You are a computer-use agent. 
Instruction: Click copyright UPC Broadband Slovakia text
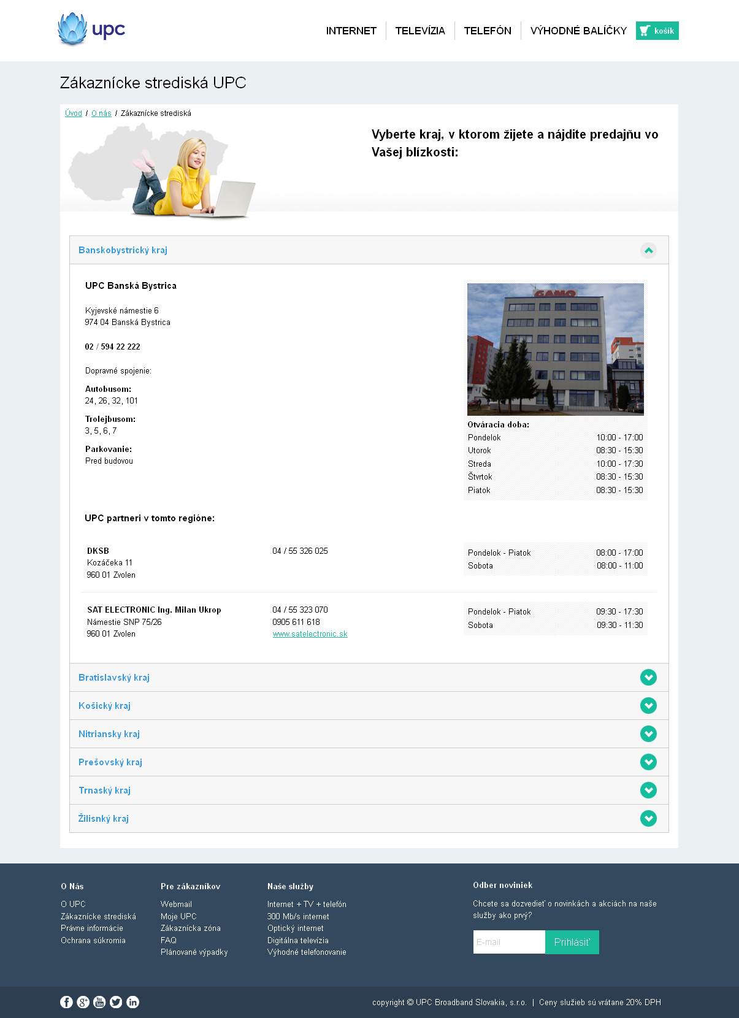tap(450, 1003)
